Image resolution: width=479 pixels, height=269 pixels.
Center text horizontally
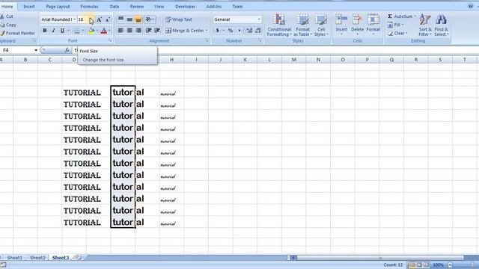[129, 31]
